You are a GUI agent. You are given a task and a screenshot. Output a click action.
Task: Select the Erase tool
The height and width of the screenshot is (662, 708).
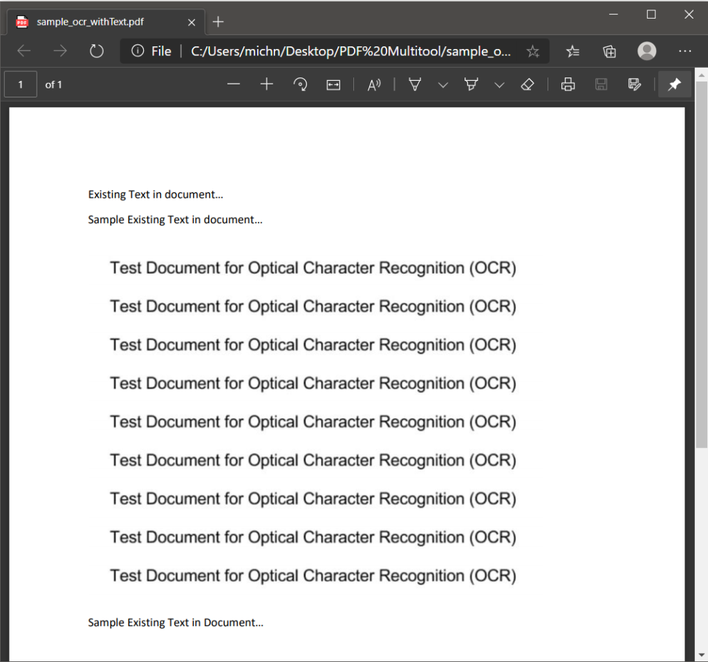point(528,84)
